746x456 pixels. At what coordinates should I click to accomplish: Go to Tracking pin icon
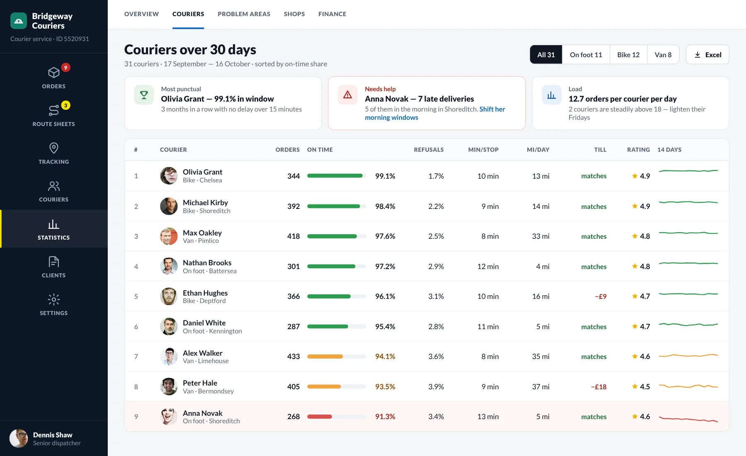(x=53, y=148)
